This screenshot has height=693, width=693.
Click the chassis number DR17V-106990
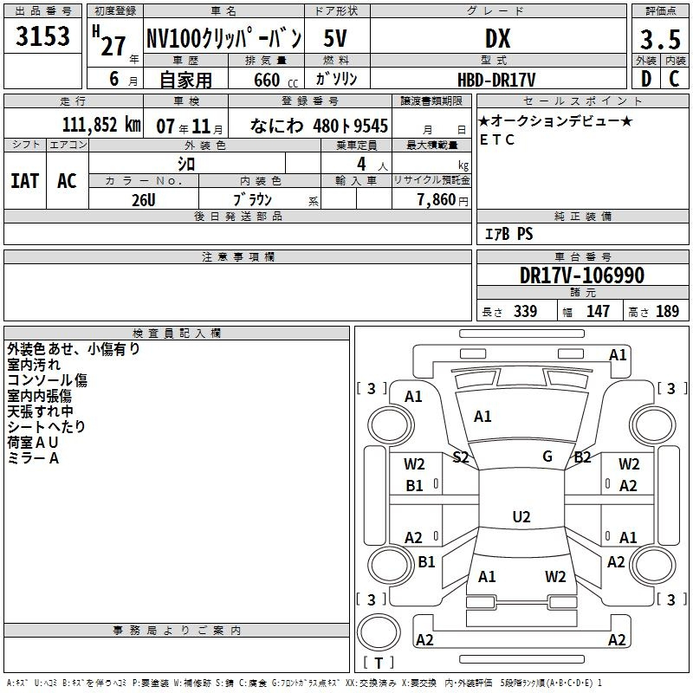tap(582, 275)
